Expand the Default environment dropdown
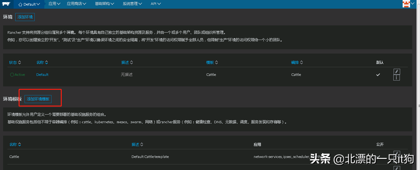The height and width of the screenshot is (170, 420). point(29,4)
